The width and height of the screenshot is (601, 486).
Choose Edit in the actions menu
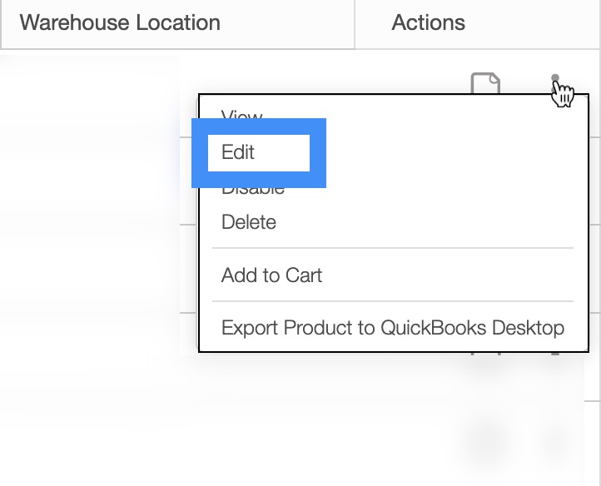(238, 152)
